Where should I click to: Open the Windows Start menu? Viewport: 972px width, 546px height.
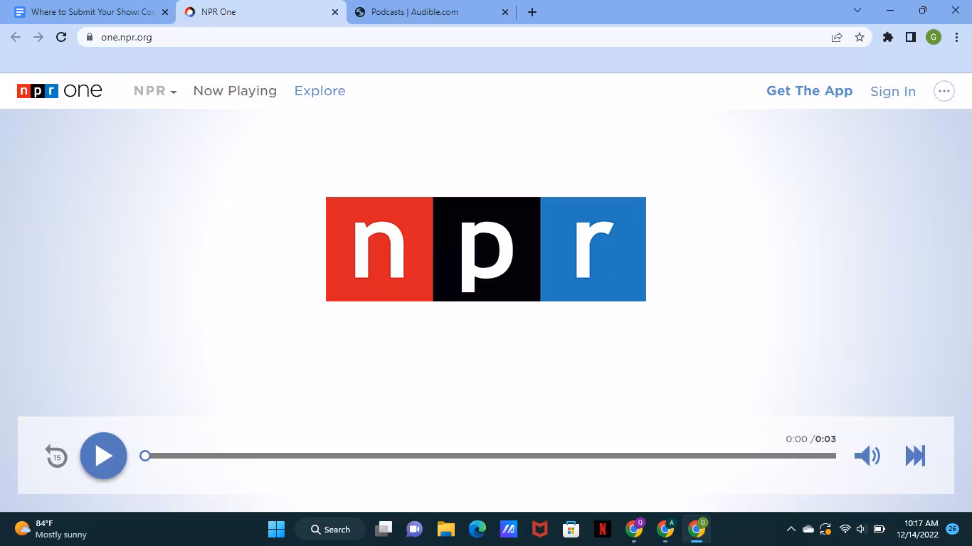click(x=276, y=529)
